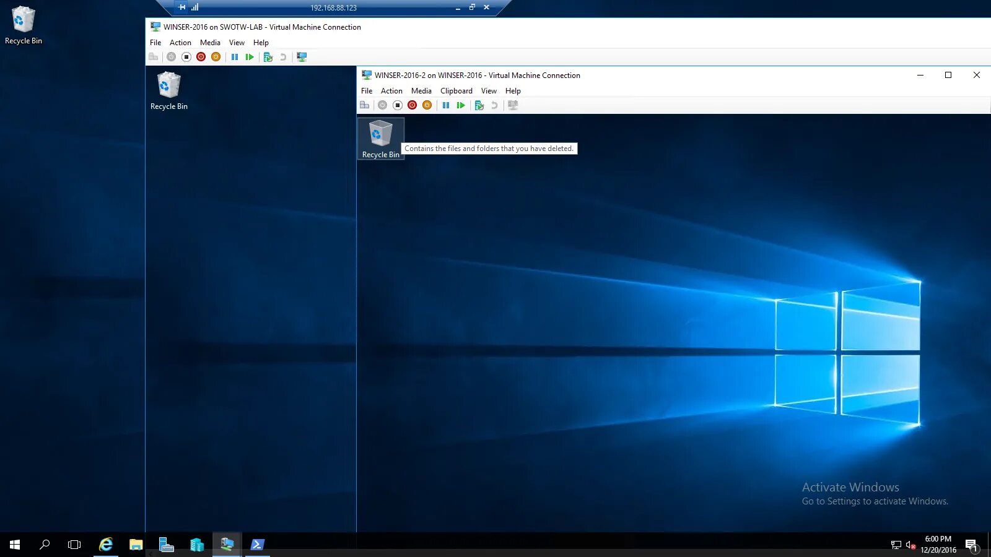Create a checkpoint of WINSER-2016-2
Image resolution: width=991 pixels, height=557 pixels.
coord(479,105)
